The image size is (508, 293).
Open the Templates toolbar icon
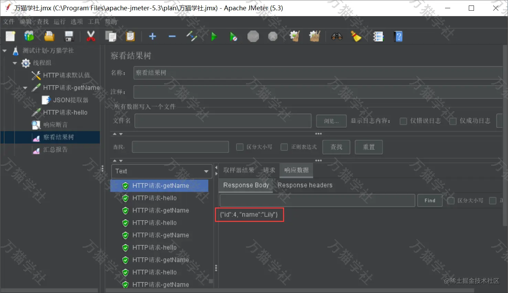[x=29, y=36]
